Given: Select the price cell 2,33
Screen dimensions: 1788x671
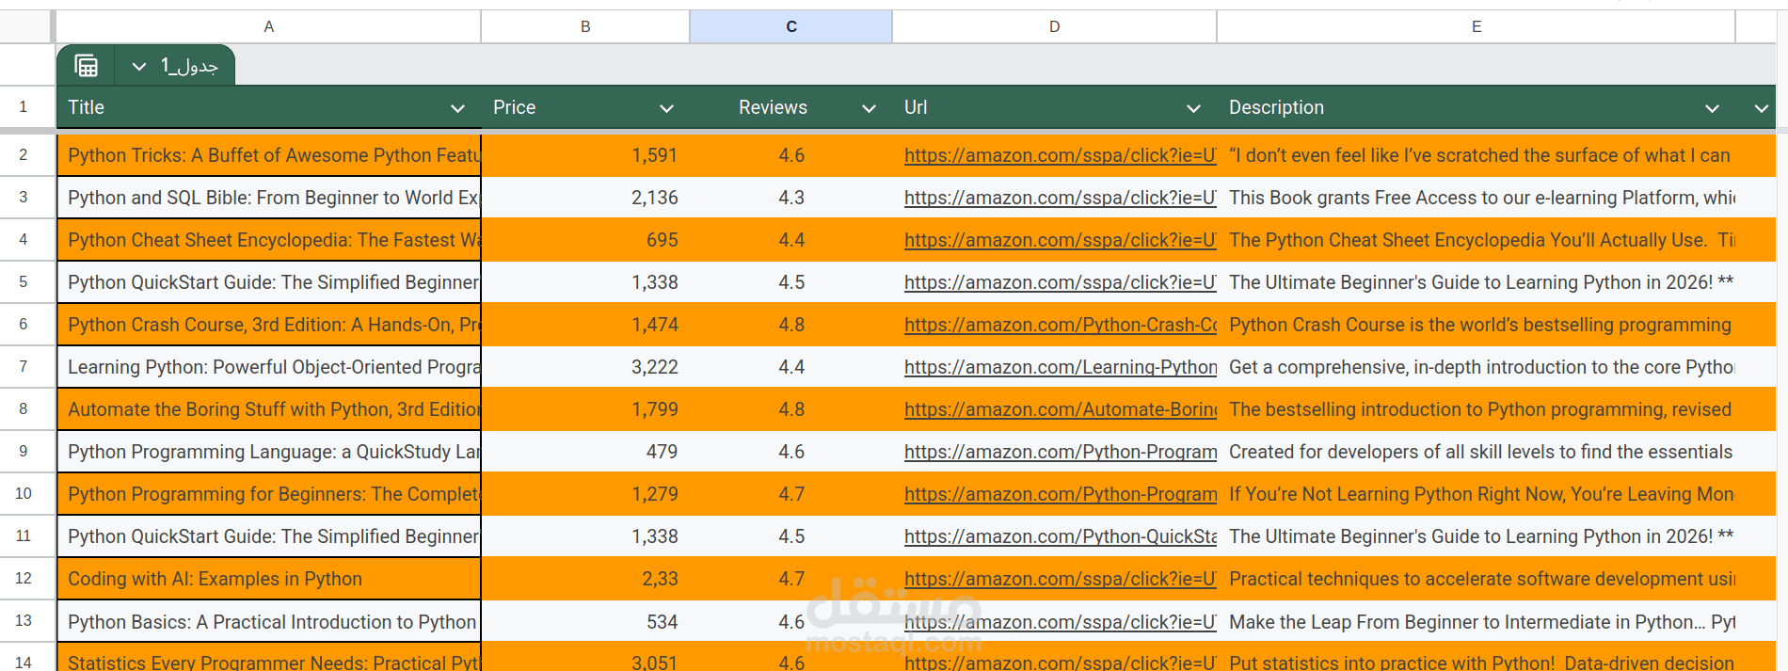Looking at the screenshot, I should [x=585, y=579].
